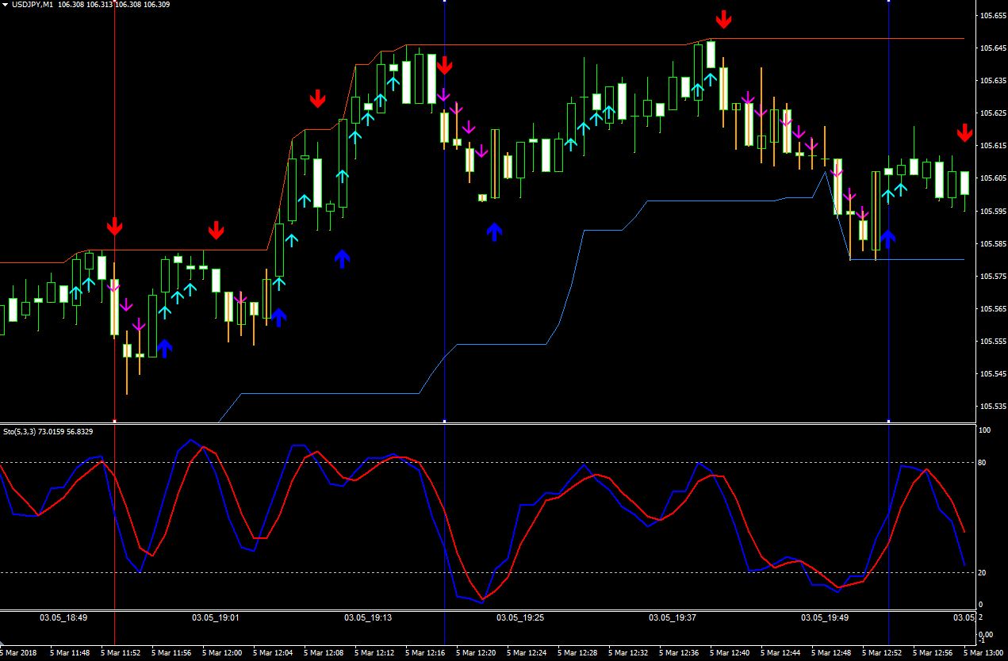This screenshot has height=661, width=1008.
Task: Click the 5 Mar 12:52 time label
Action: click(x=883, y=654)
